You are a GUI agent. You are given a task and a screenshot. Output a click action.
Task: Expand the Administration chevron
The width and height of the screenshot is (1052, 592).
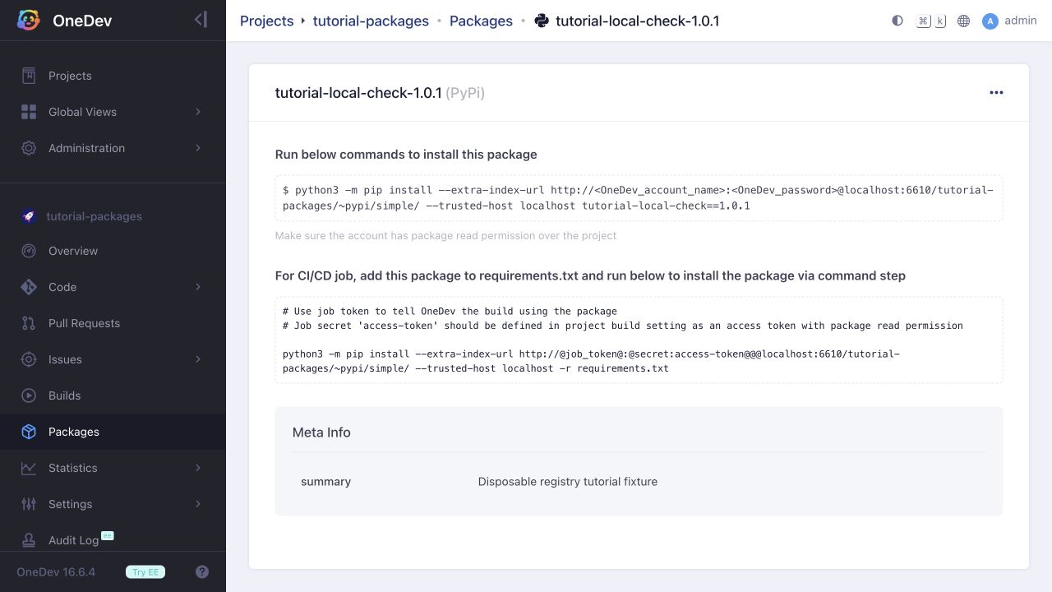198,148
